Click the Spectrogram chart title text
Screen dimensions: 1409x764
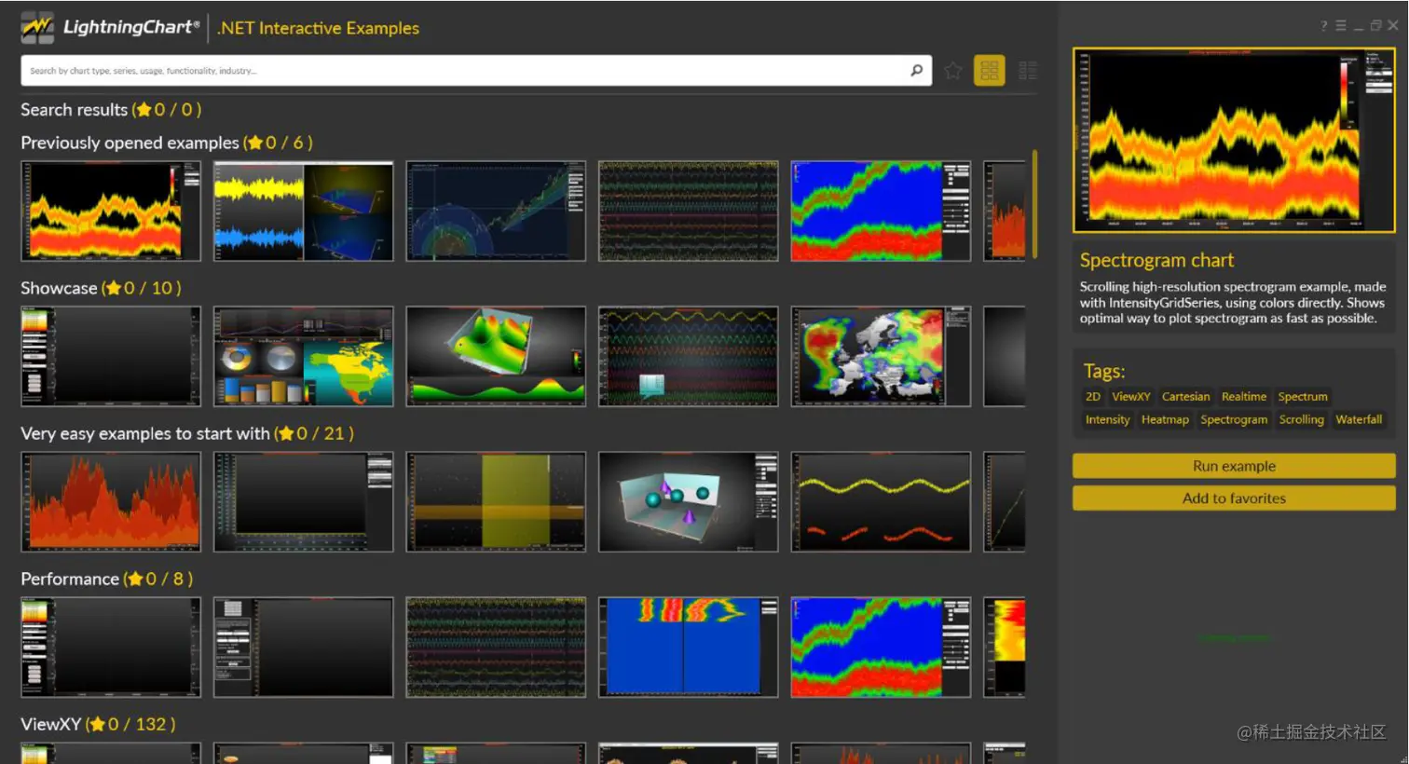click(1156, 260)
